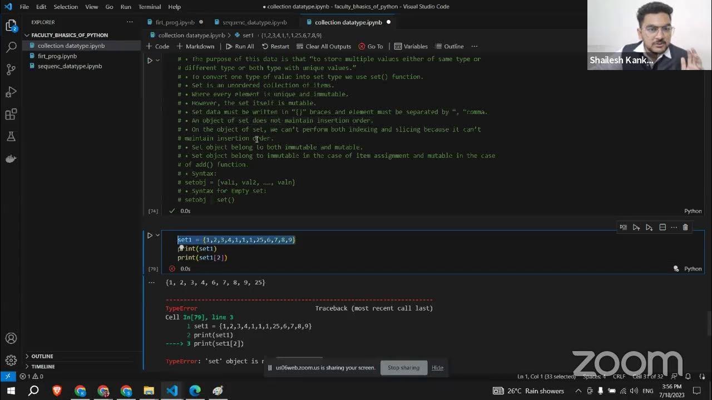The height and width of the screenshot is (400, 712).
Task: Open Windows Start menu
Action: click(11, 391)
